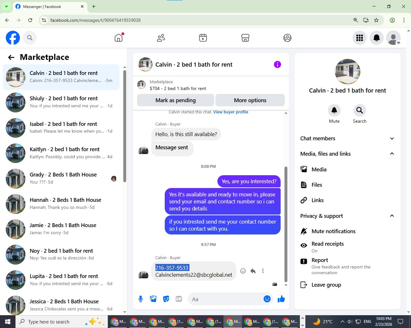Open Files in the side panel

[x=347, y=185]
